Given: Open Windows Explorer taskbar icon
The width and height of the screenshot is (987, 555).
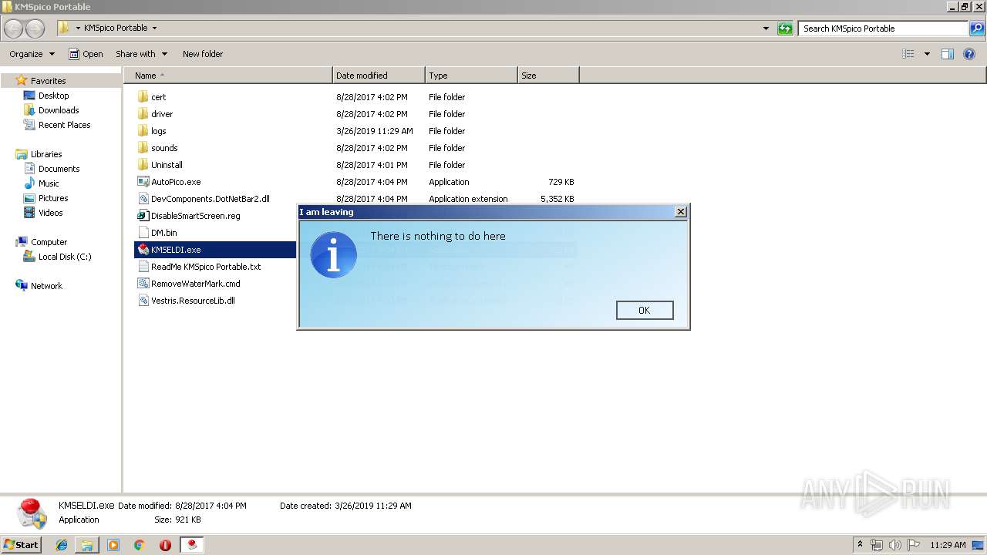Looking at the screenshot, I should coord(87,545).
